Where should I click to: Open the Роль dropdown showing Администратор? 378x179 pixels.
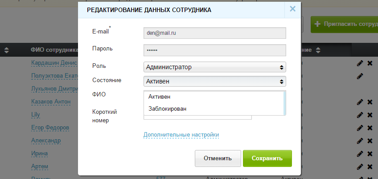[x=214, y=67]
